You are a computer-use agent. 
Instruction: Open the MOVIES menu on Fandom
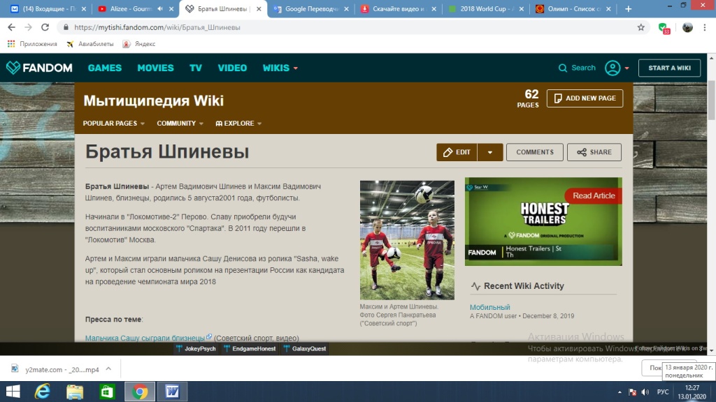tap(155, 68)
